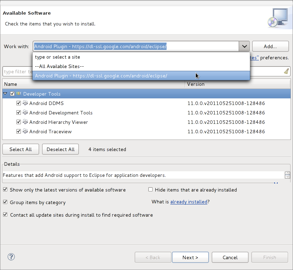The width and height of the screenshot is (293, 270).
Task: Click the help question mark icon
Action: pyautogui.click(x=11, y=257)
